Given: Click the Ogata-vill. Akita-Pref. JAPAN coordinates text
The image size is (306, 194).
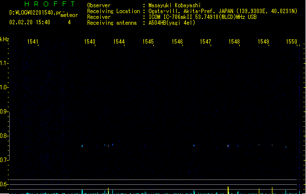Looking at the screenshot, I should point(223,11).
